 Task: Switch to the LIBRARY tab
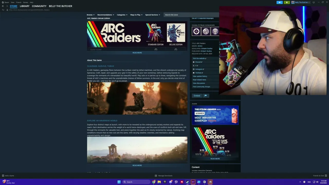point(25,6)
